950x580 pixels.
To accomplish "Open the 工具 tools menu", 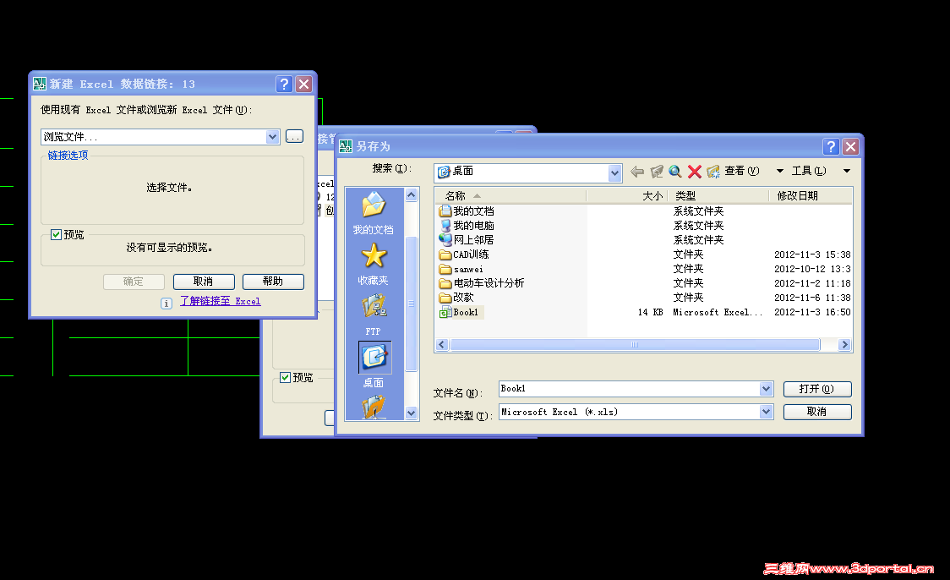I will [809, 171].
